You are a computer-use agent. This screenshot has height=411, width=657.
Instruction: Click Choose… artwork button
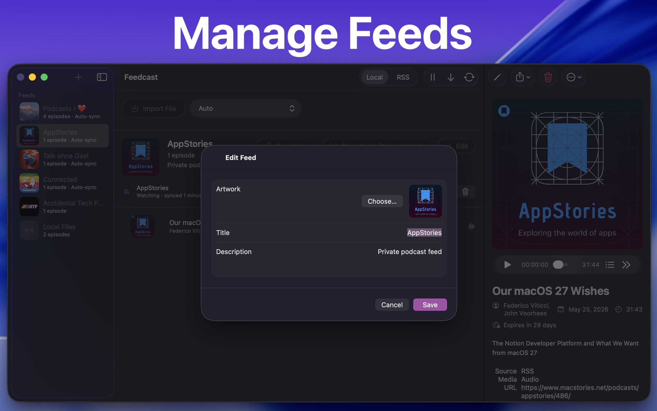click(382, 201)
